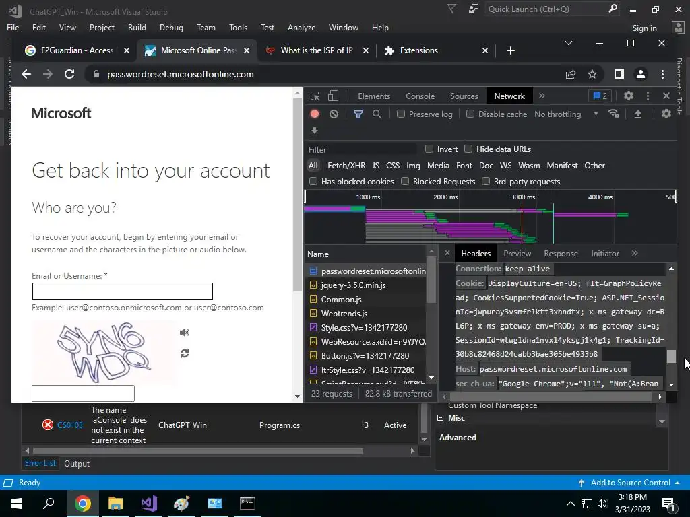
Task: Enable the Disable cache checkbox
Action: tap(470, 114)
